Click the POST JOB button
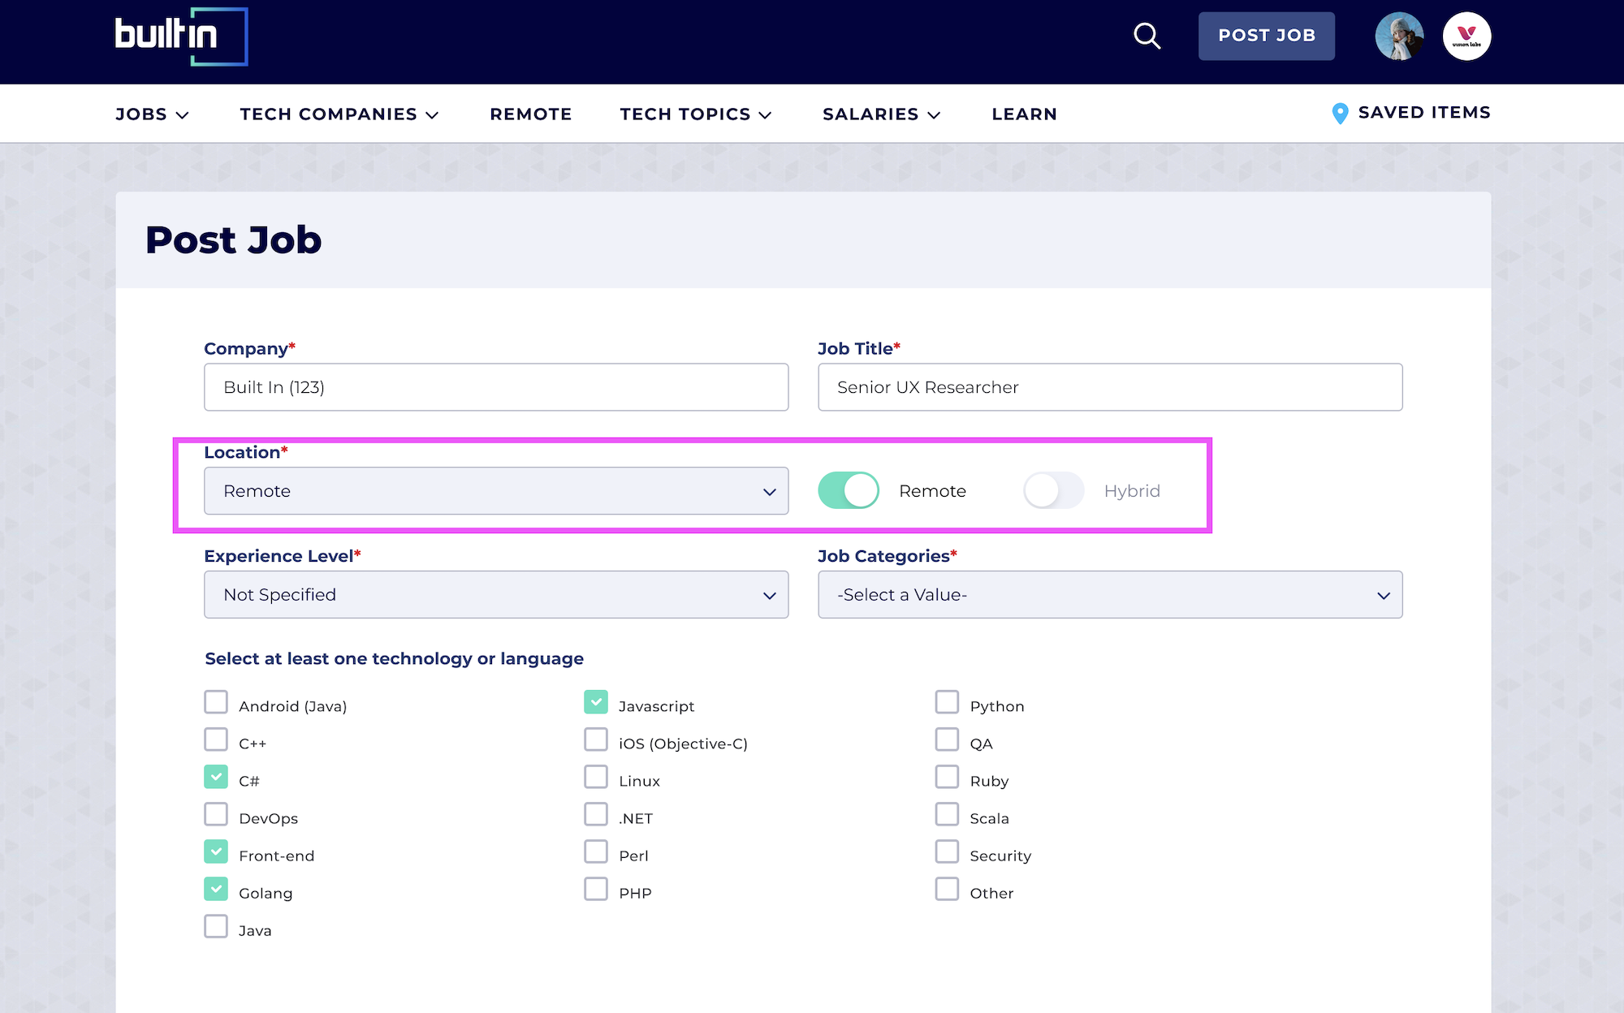Screen dimensions: 1624x1013 click(1266, 36)
